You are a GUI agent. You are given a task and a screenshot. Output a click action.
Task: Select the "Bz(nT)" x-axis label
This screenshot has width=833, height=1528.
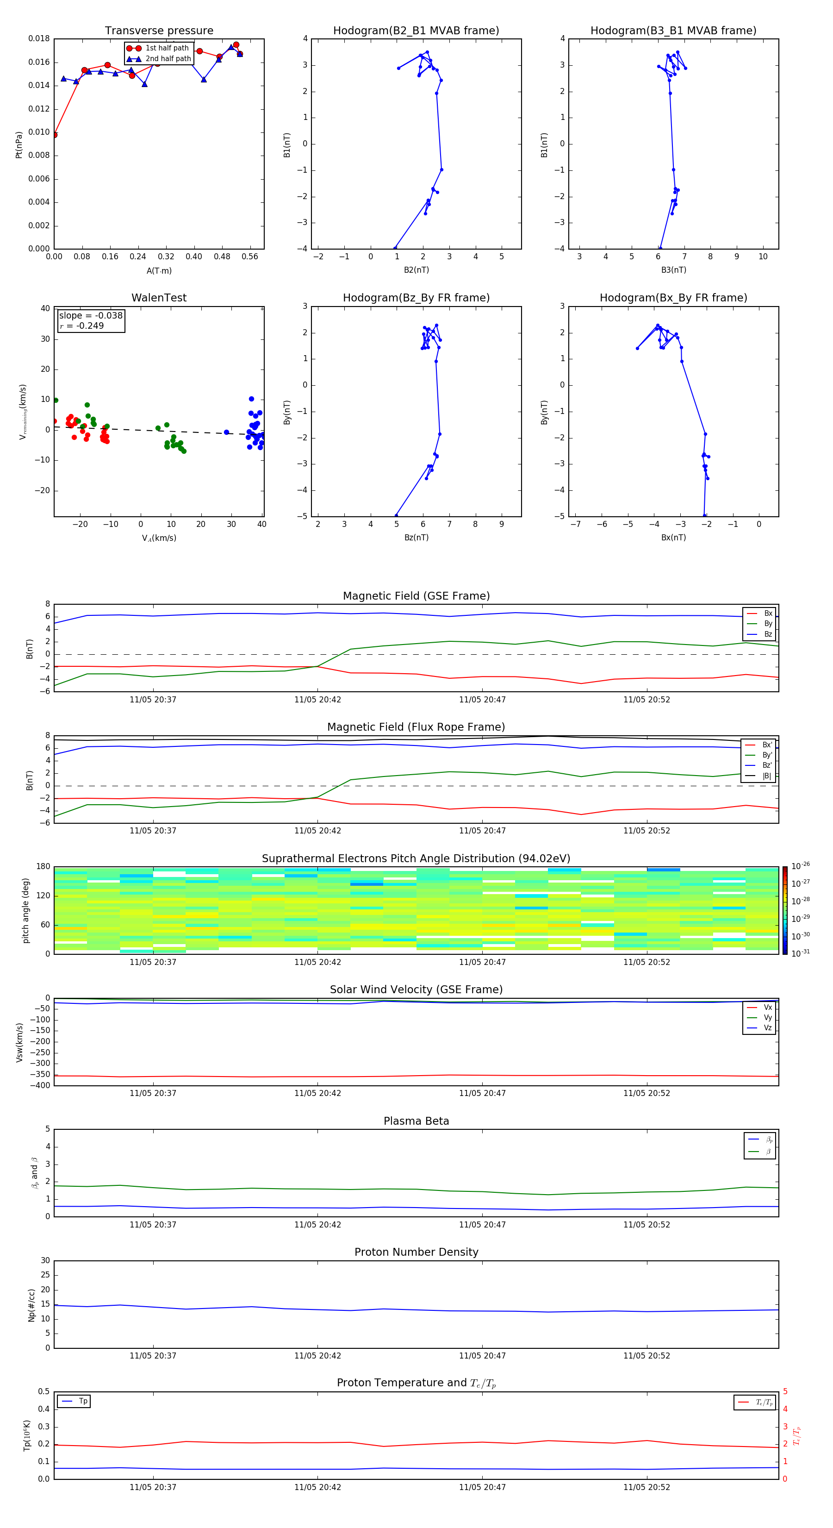[416, 538]
